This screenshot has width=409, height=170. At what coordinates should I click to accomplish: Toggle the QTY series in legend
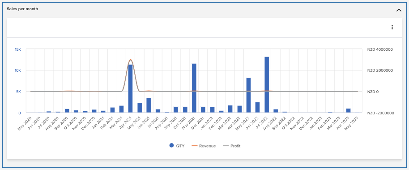click(x=177, y=146)
